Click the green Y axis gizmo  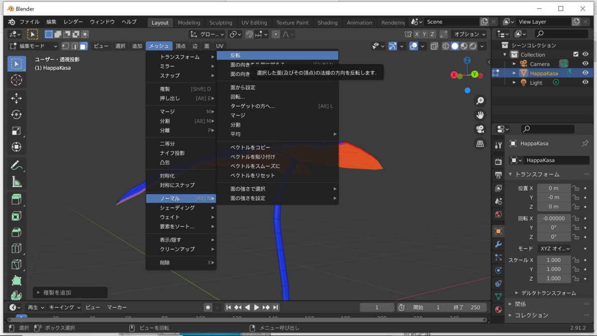pyautogui.click(x=475, y=74)
